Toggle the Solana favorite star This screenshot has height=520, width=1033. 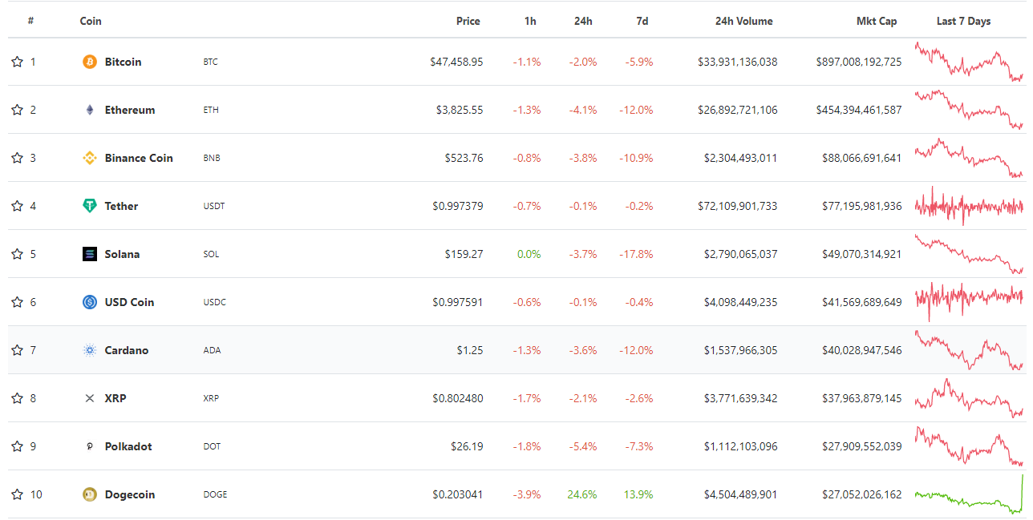coord(17,254)
